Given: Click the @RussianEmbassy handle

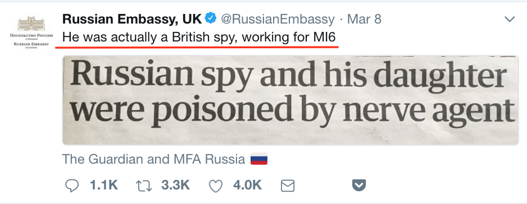Looking at the screenshot, I should coord(278,19).
